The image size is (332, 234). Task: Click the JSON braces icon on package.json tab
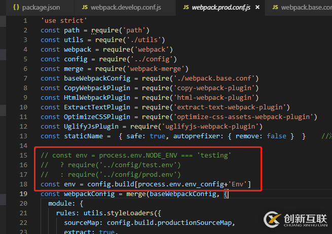16,8
